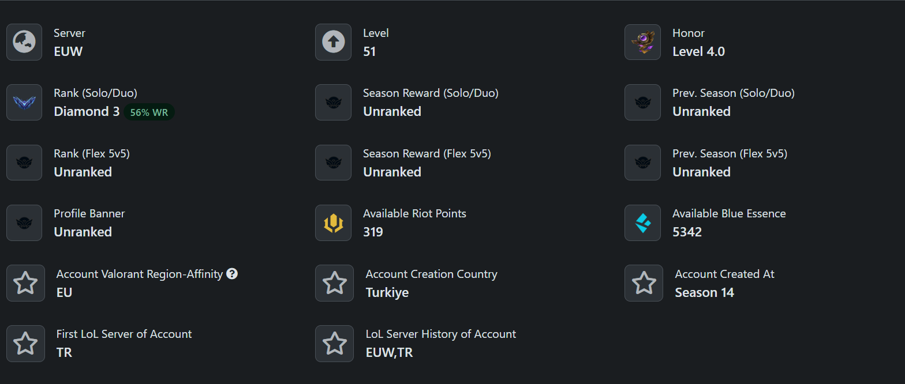The width and height of the screenshot is (905, 384).
Task: Click the Honor level emblem icon
Action: [642, 42]
